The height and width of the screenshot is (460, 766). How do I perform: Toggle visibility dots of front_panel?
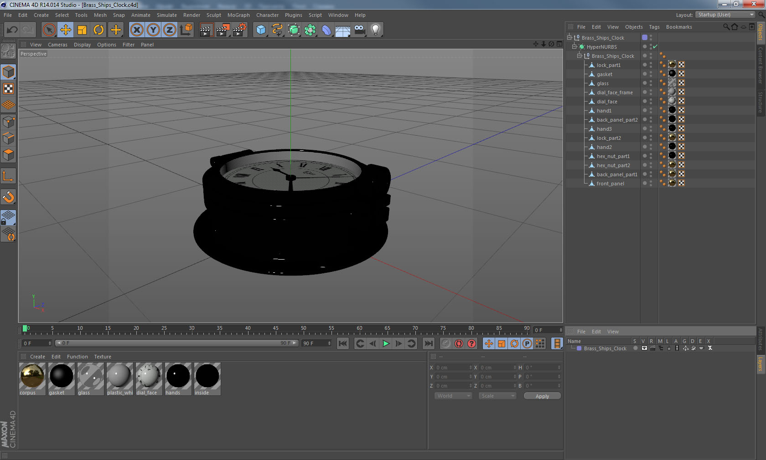pyautogui.click(x=651, y=183)
